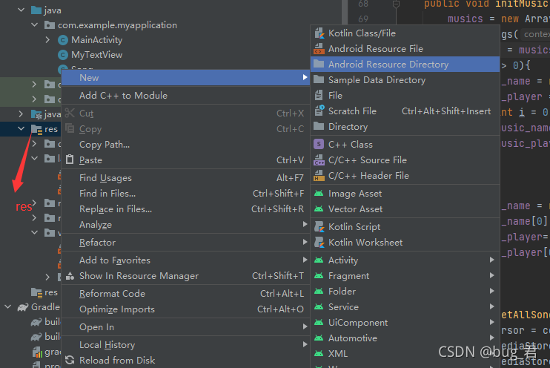Viewport: 550px width, 368px height.
Task: Open the Open In submenu
Action: (185, 327)
